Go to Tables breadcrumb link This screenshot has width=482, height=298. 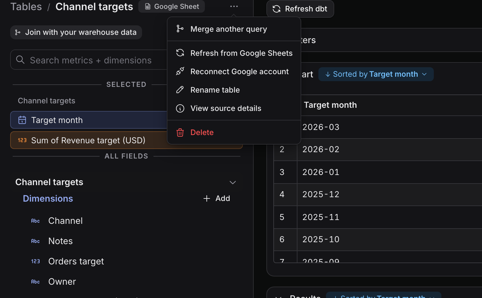point(26,7)
